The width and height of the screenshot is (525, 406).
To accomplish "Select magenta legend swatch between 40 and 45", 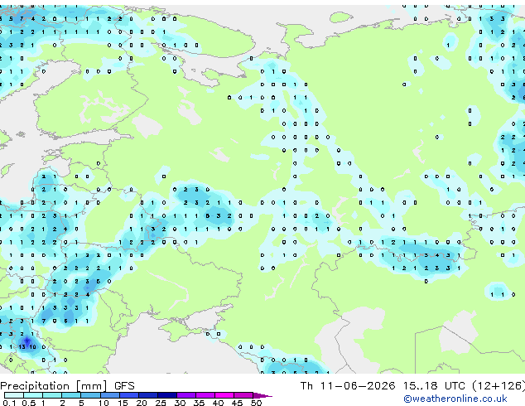I will click(x=224, y=395).
